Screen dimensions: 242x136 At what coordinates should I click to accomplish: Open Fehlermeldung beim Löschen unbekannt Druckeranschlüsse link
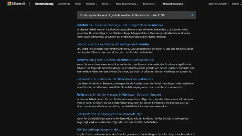click(116, 60)
